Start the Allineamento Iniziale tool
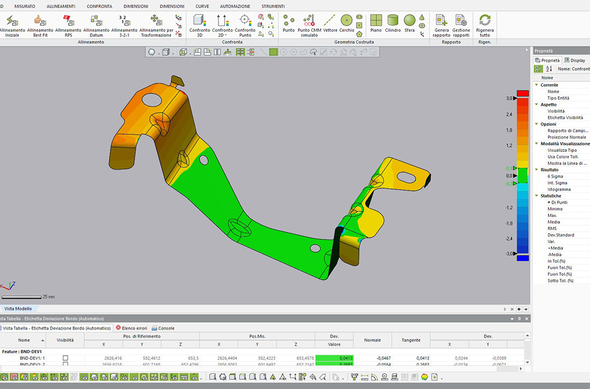590x389 pixels. (x=12, y=25)
